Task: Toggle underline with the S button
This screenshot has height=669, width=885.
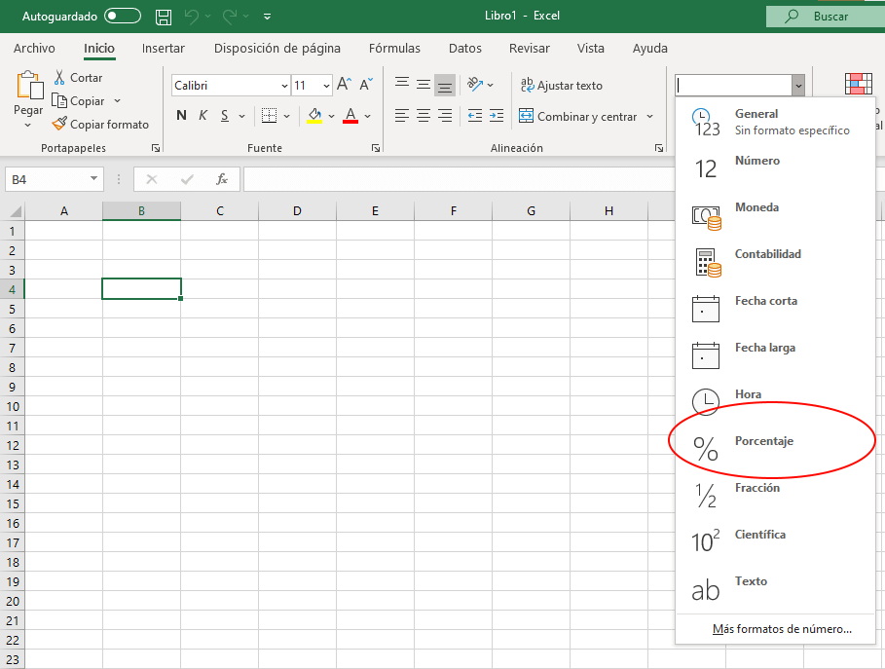Action: [225, 116]
